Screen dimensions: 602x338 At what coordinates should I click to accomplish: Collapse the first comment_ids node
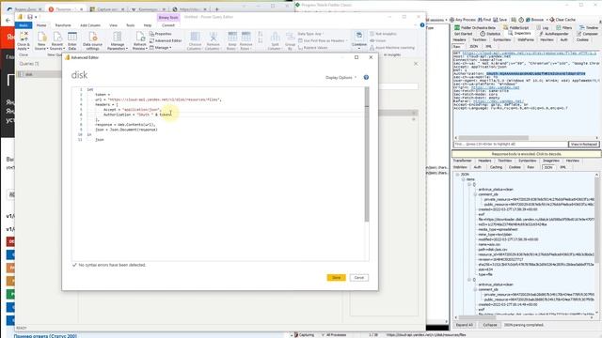click(475, 194)
